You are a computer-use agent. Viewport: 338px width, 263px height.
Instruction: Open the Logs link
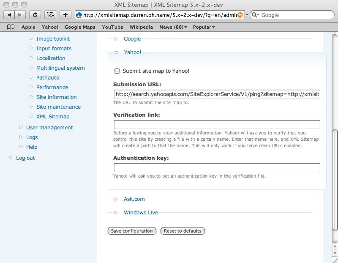32,137
